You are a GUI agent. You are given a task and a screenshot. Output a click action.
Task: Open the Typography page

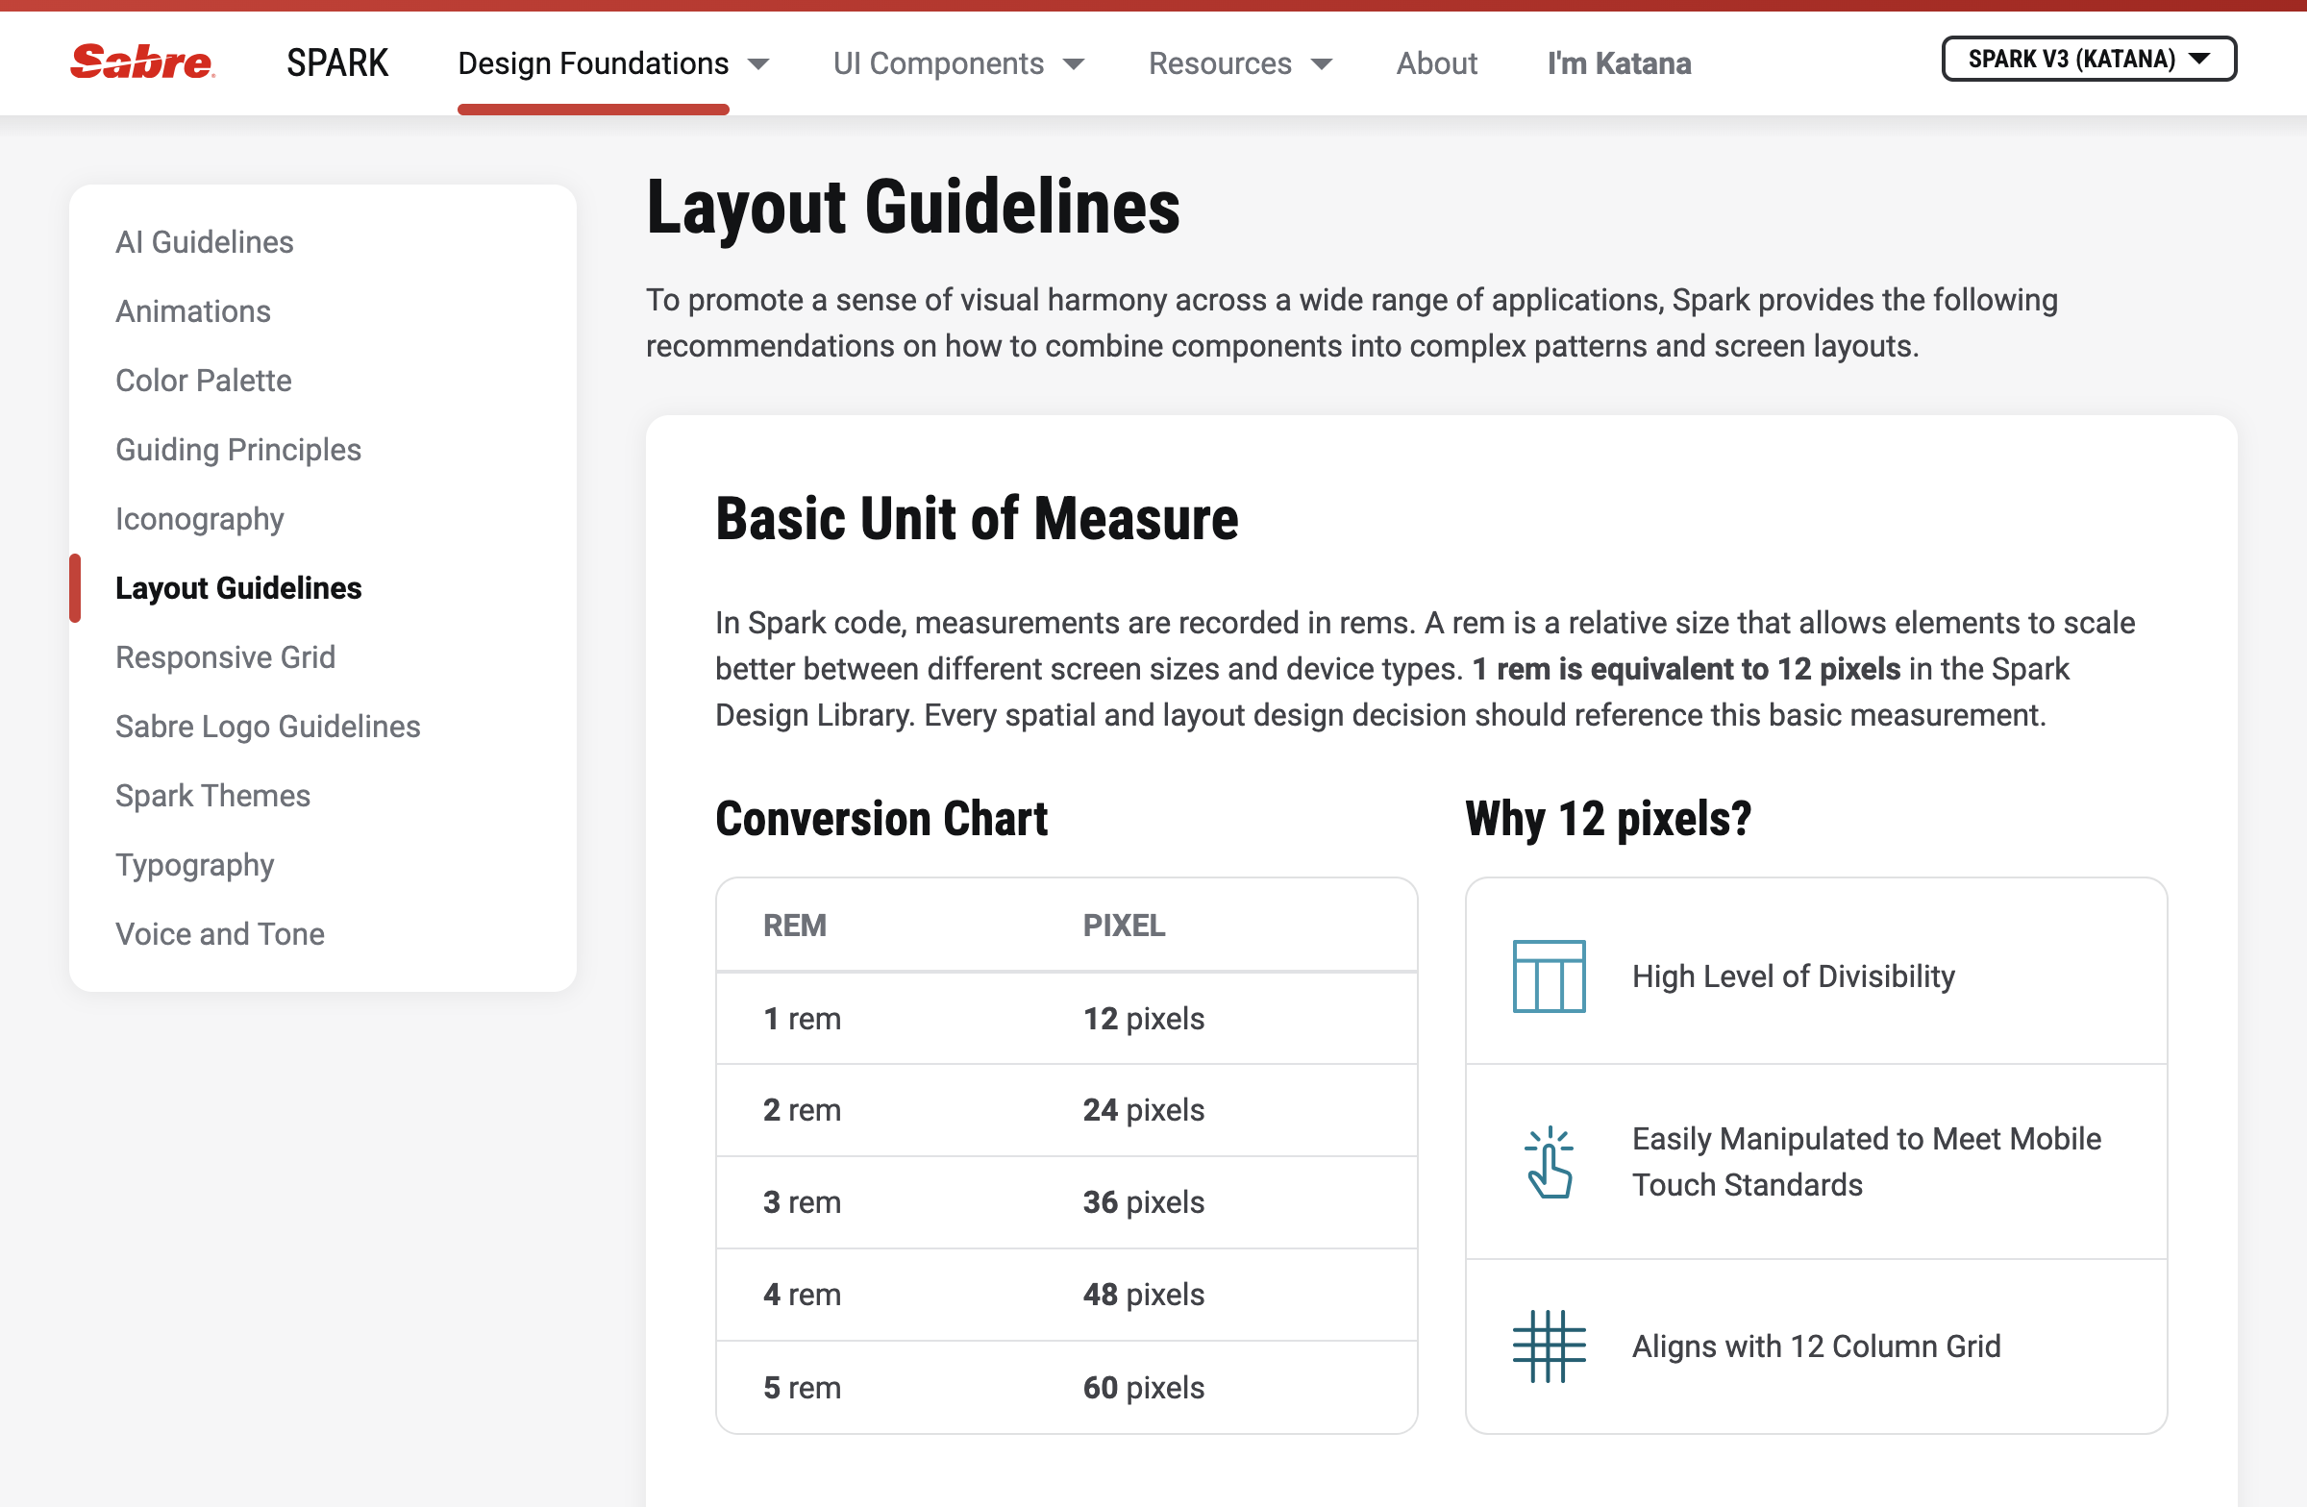[x=194, y=864]
